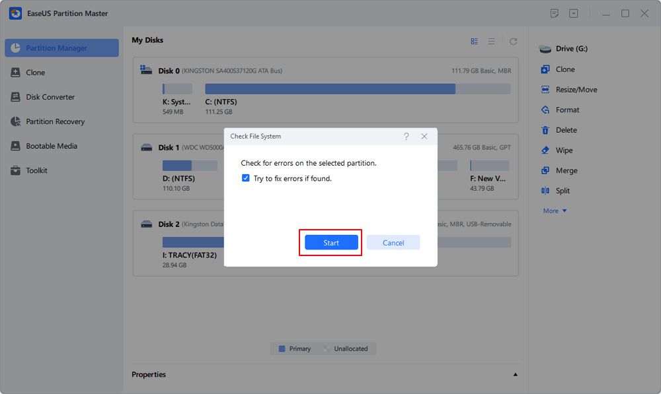
Task: Open Partition Recovery in sidebar
Action: 56,121
